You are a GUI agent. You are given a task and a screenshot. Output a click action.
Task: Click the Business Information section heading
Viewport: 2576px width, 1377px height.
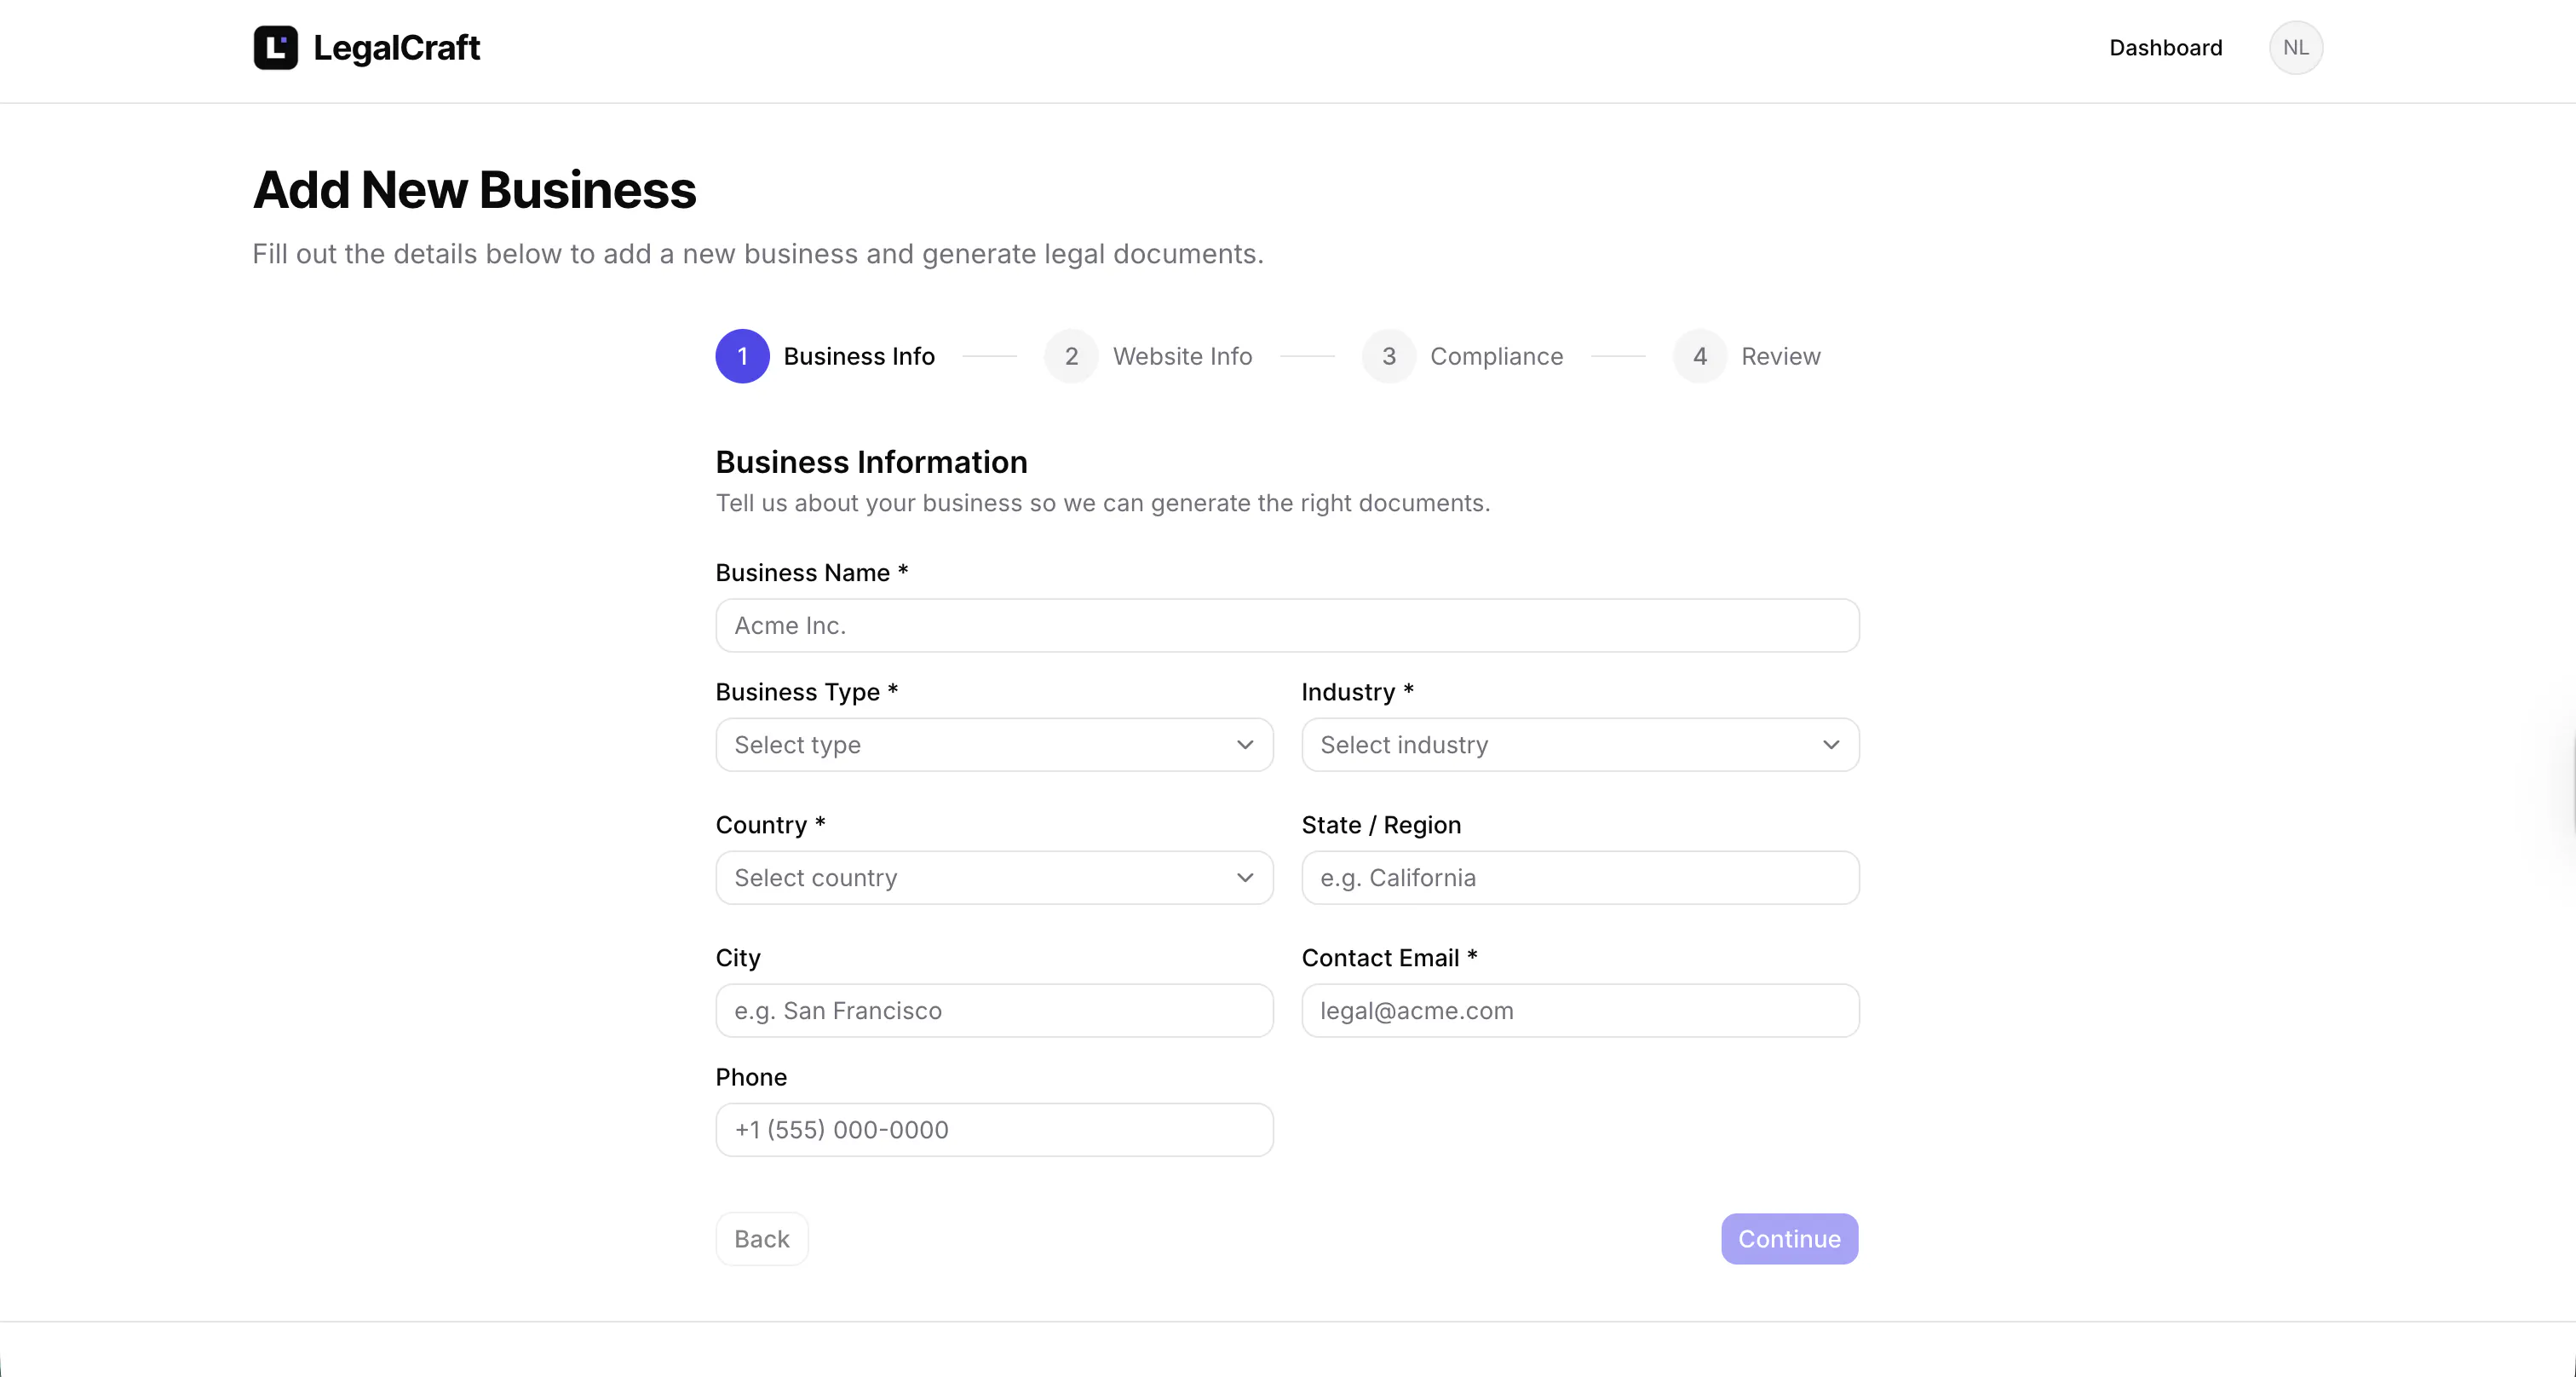tap(871, 462)
